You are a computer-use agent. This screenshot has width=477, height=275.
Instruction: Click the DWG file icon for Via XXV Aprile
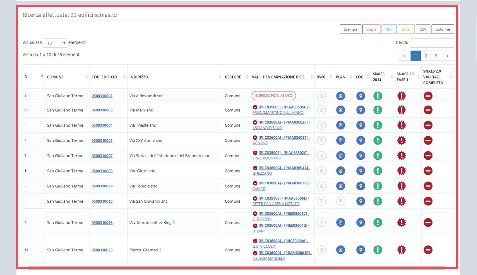[321, 140]
